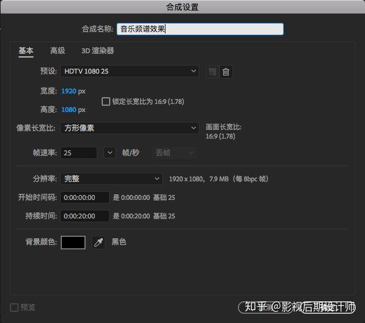Switch to the 基本 tab
Image resolution: width=365 pixels, height=323 pixels.
pyautogui.click(x=26, y=51)
